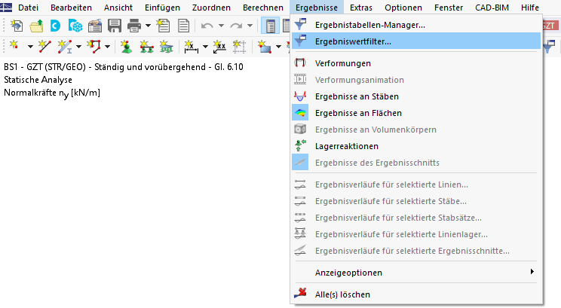This screenshot has width=561, height=308.
Task: Expand the redo history dropdown
Action: pyautogui.click(x=250, y=26)
